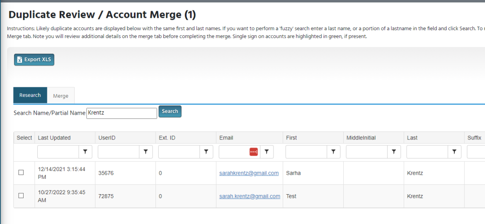Tick the checkbox for UserID 72875
Viewport: 485px width, 224px height.
click(x=21, y=196)
